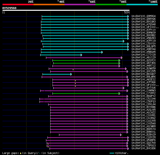Open the UniRef100_Q2GVC0 hit

point(143,60)
